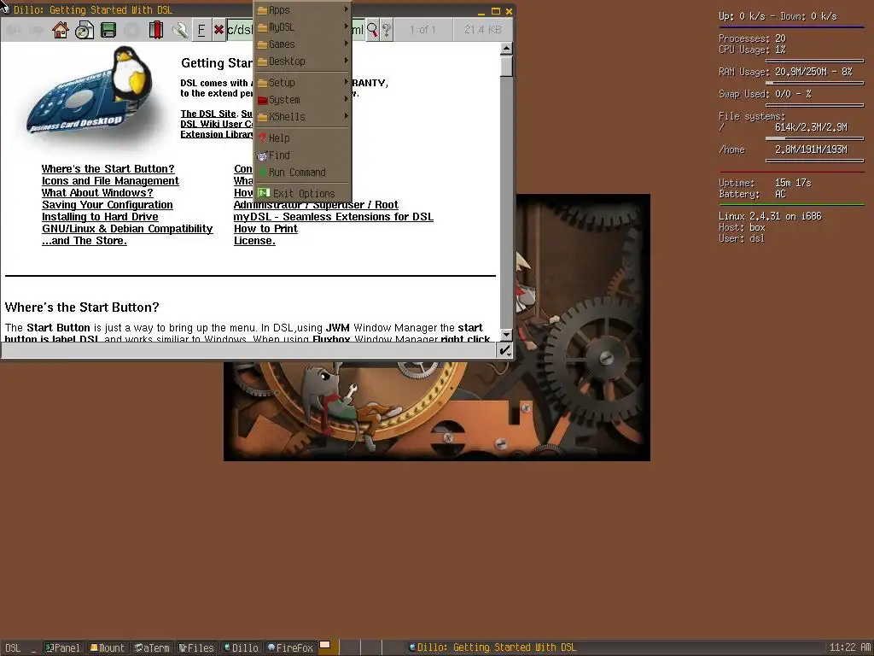Click the scrollbar up arrow in Dillo
The width and height of the screenshot is (874, 656).
506,49
